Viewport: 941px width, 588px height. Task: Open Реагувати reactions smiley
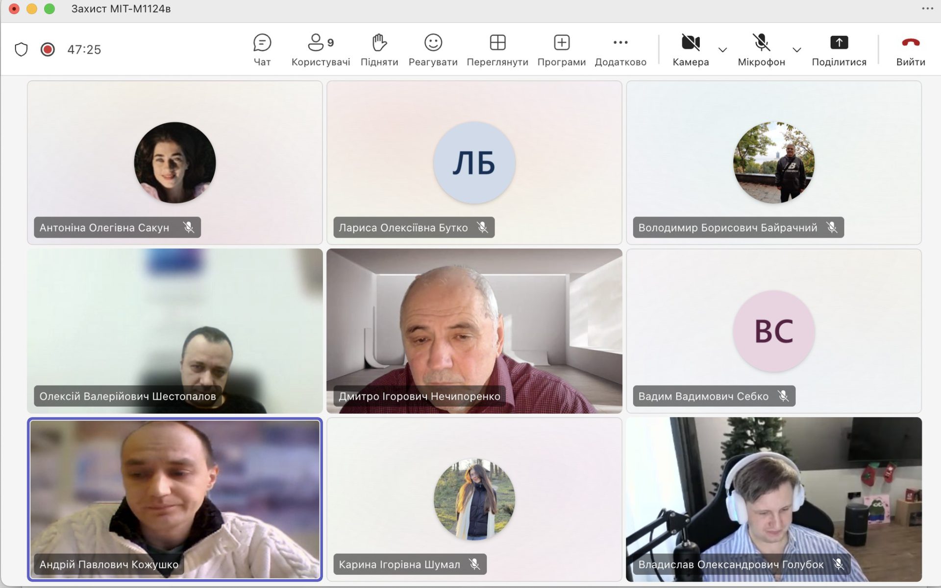tap(433, 43)
